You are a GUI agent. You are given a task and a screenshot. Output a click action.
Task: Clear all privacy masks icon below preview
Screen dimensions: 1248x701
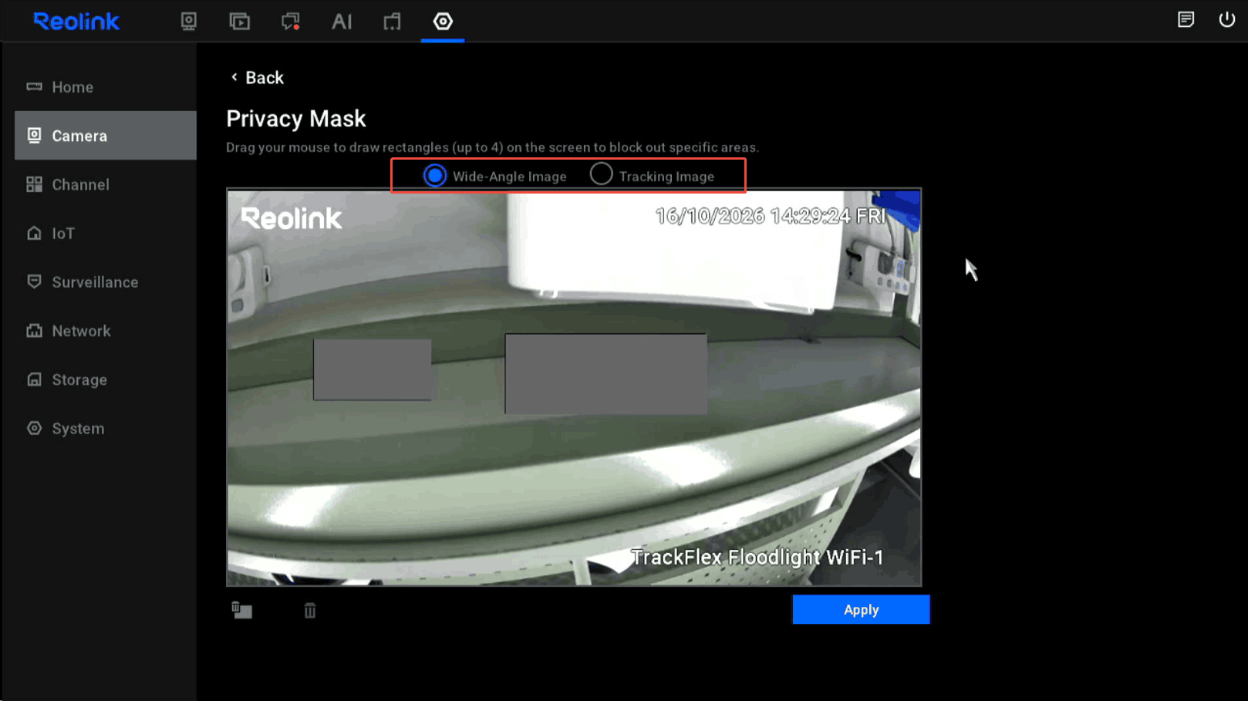[x=241, y=610]
